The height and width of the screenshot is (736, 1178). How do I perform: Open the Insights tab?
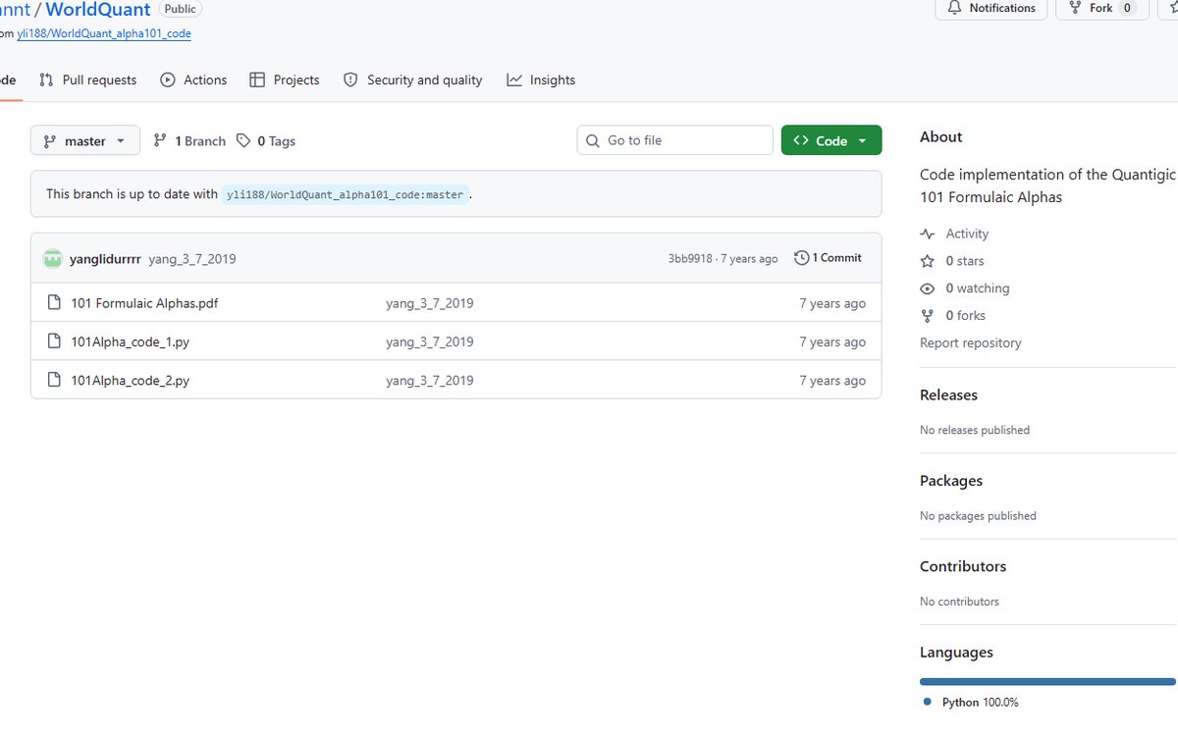click(x=541, y=80)
